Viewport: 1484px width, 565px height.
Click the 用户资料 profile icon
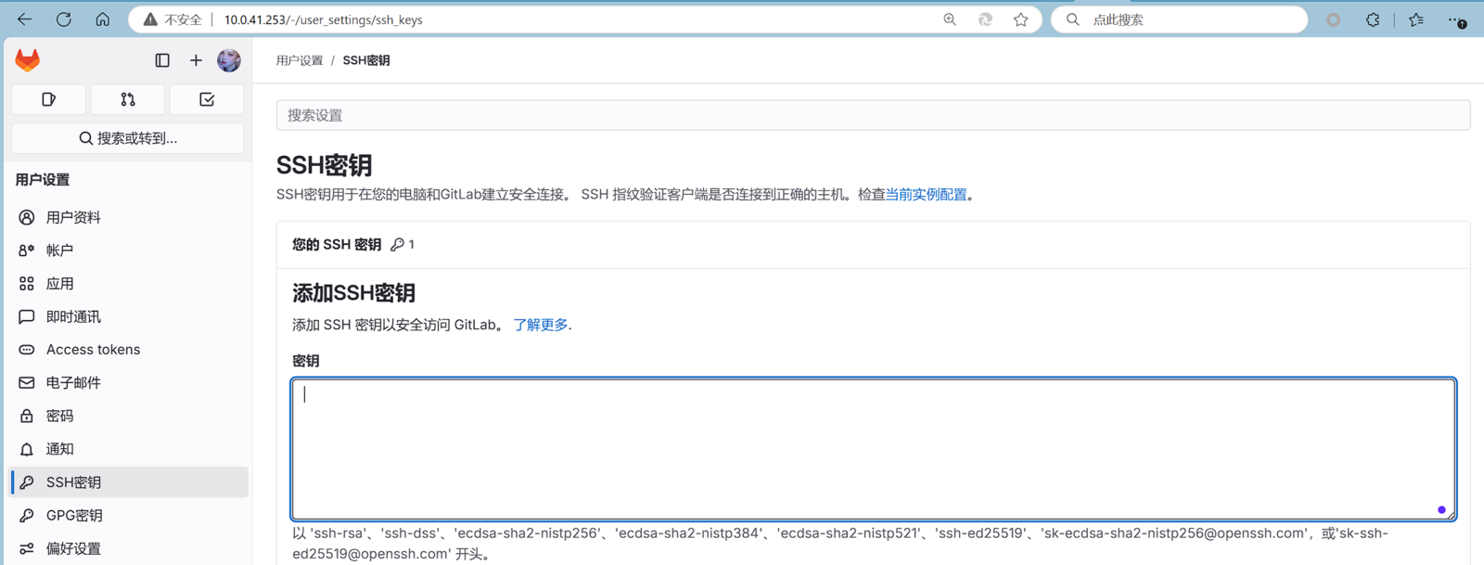click(27, 217)
